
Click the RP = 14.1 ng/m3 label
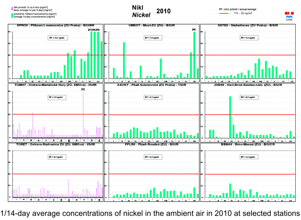coord(56,38)
